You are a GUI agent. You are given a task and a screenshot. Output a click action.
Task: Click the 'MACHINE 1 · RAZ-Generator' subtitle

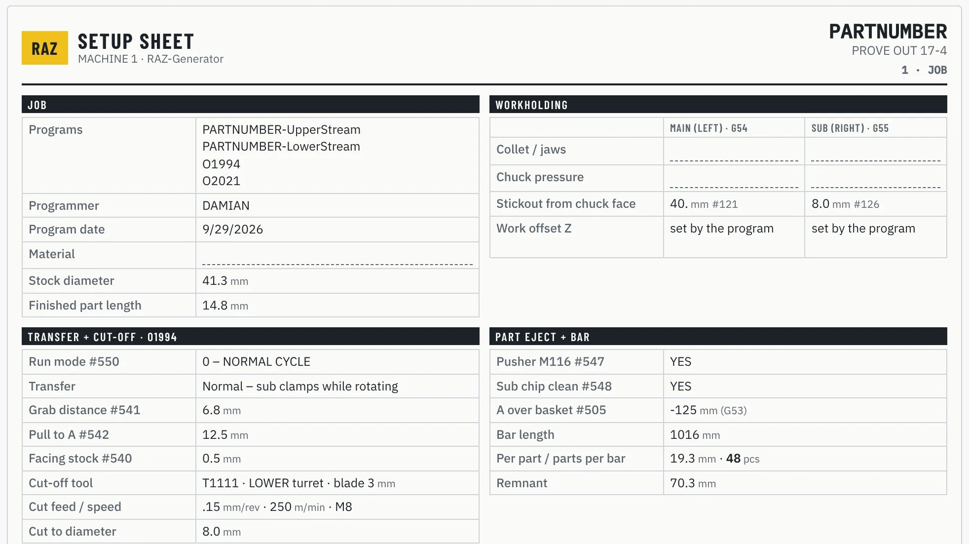pyautogui.click(x=150, y=59)
